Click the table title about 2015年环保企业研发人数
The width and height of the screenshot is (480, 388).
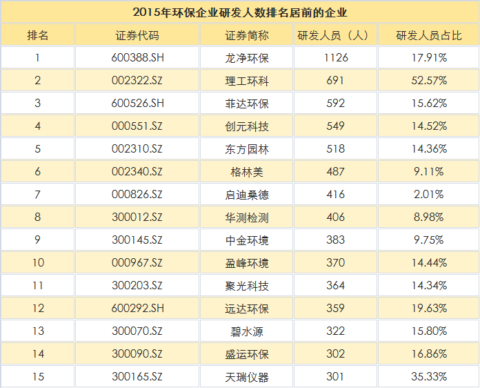(x=240, y=12)
